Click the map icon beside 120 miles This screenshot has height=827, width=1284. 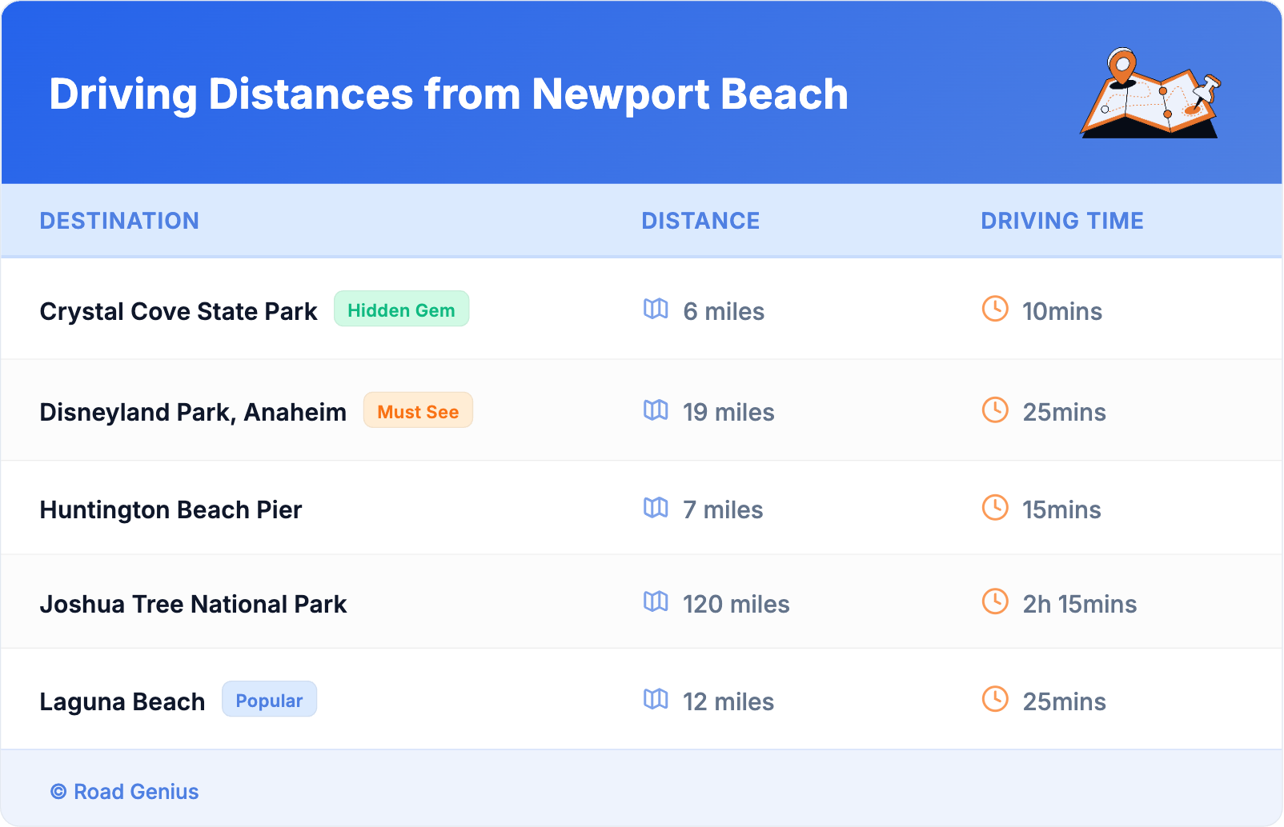point(656,601)
